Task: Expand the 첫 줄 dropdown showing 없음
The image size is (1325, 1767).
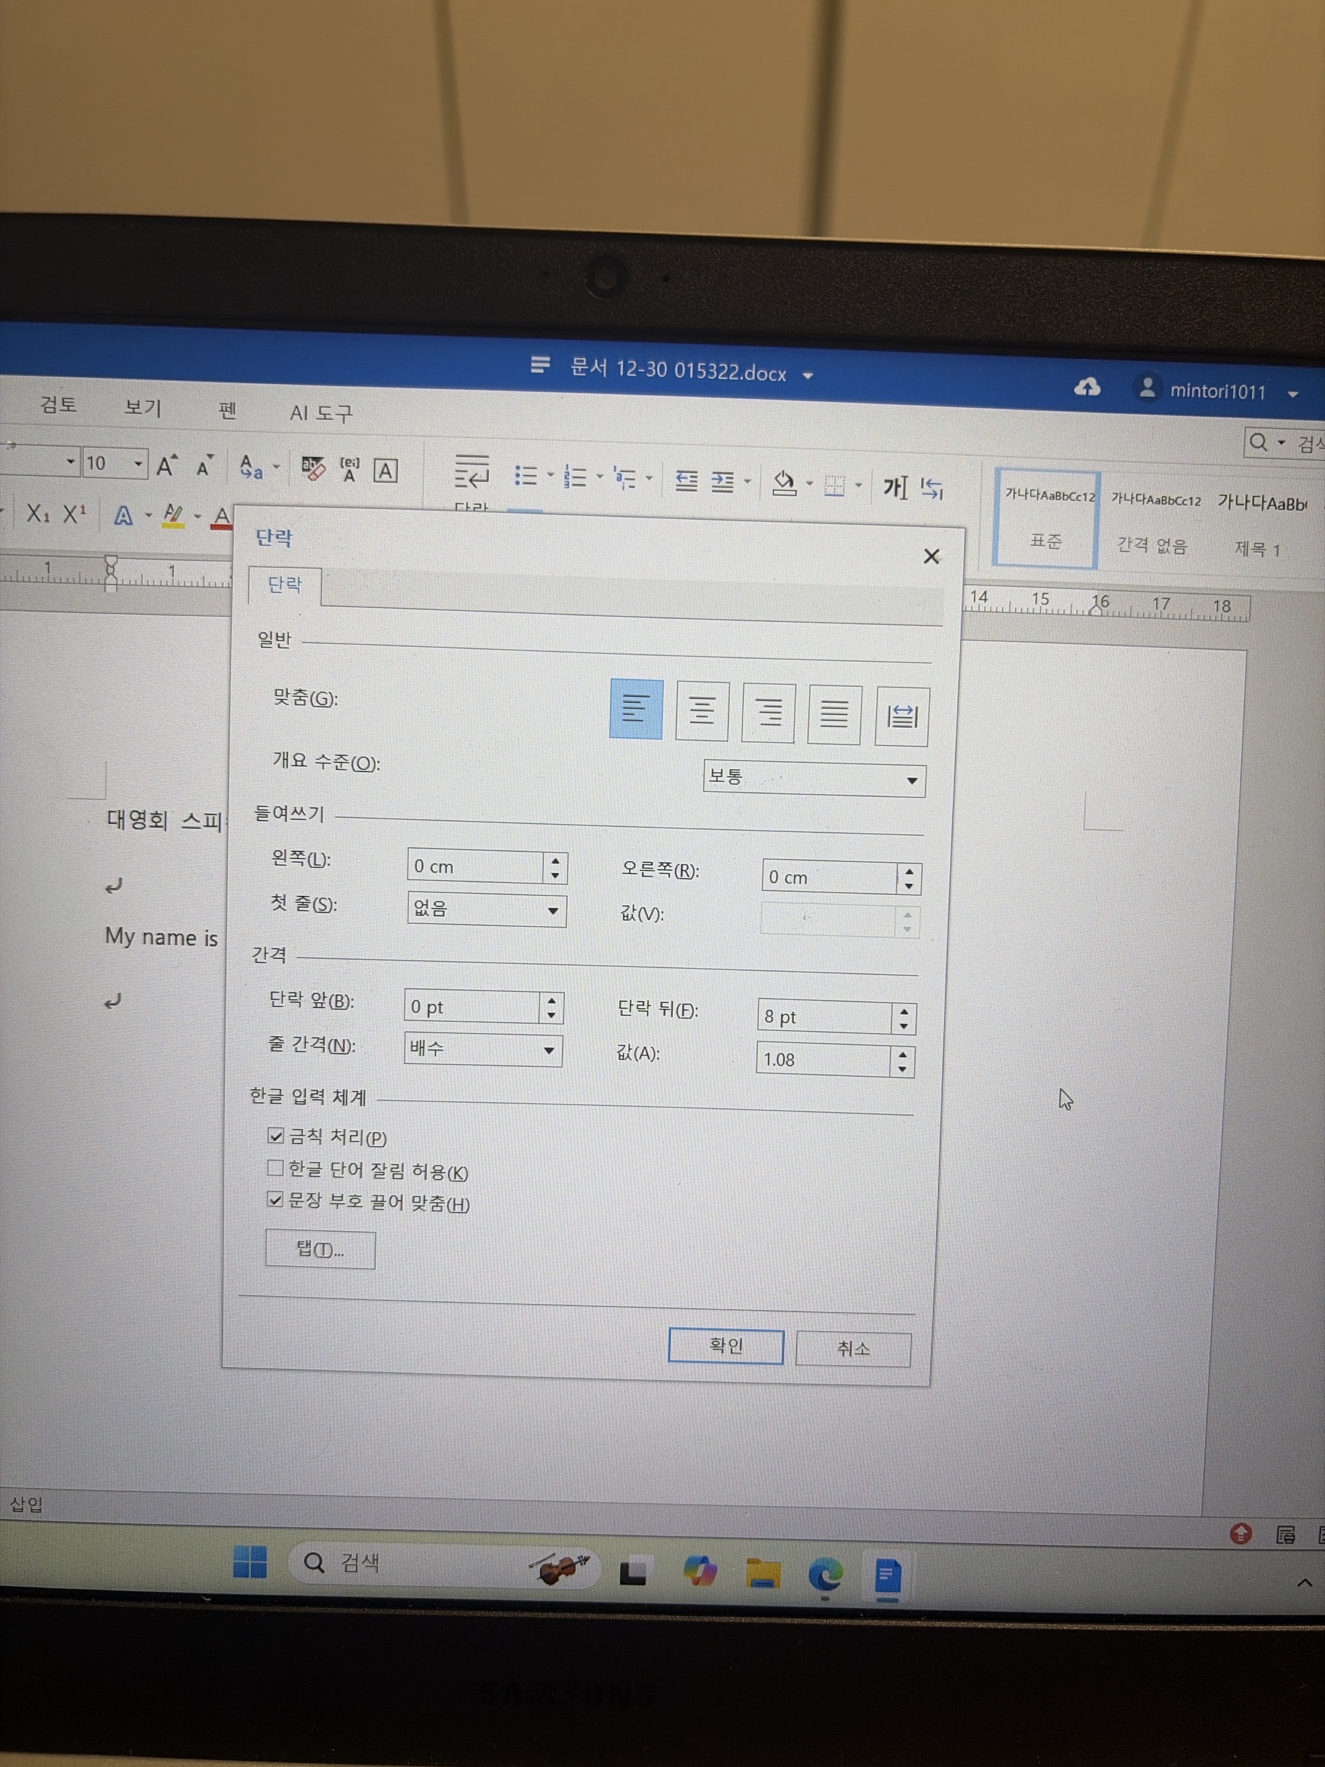Action: pyautogui.click(x=486, y=910)
